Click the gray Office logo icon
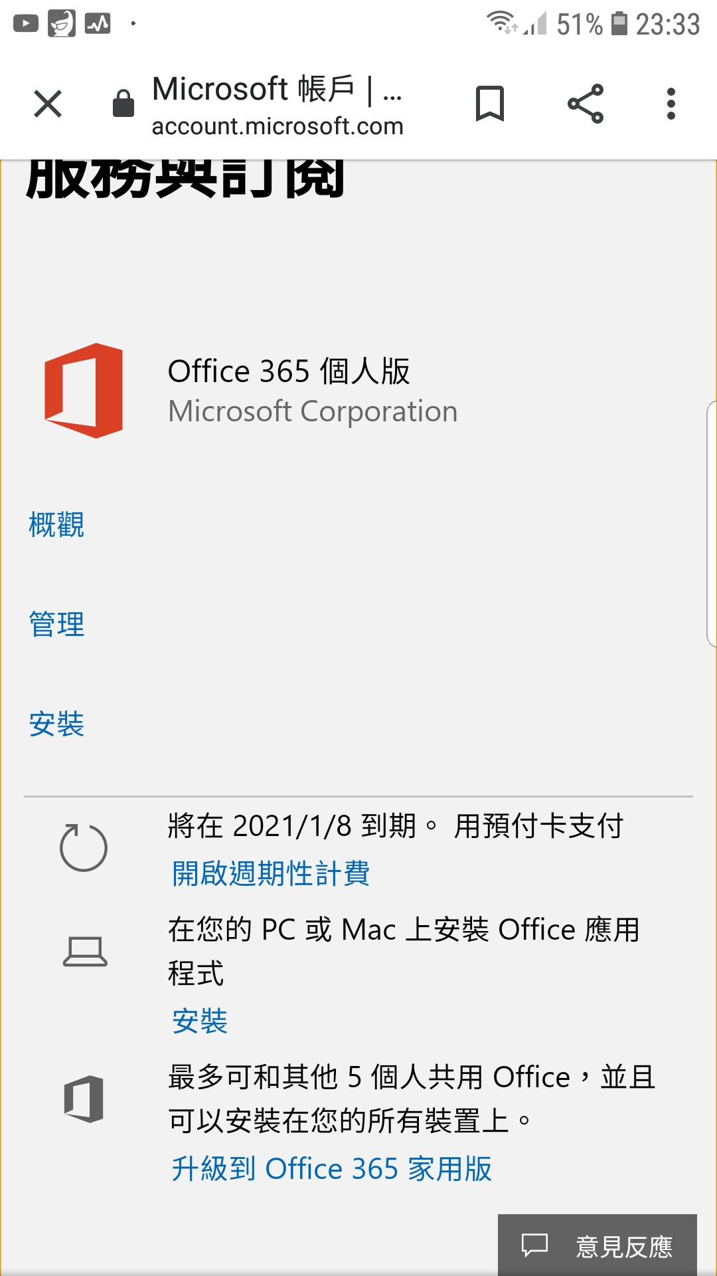 (84, 1099)
